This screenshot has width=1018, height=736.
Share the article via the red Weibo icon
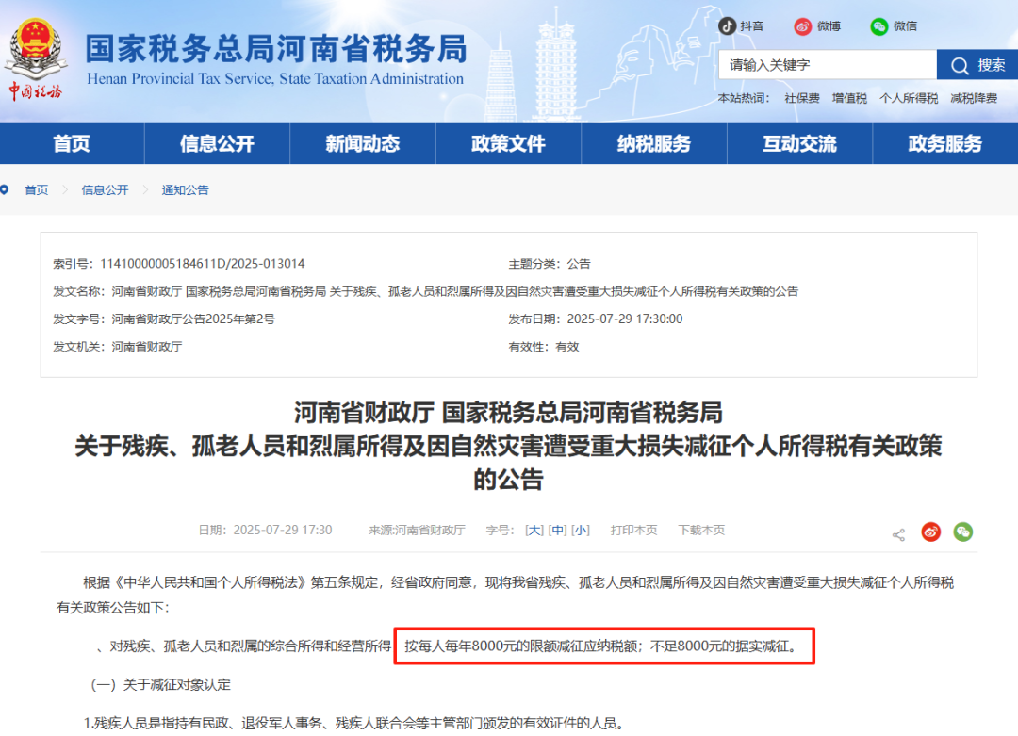pos(930,532)
